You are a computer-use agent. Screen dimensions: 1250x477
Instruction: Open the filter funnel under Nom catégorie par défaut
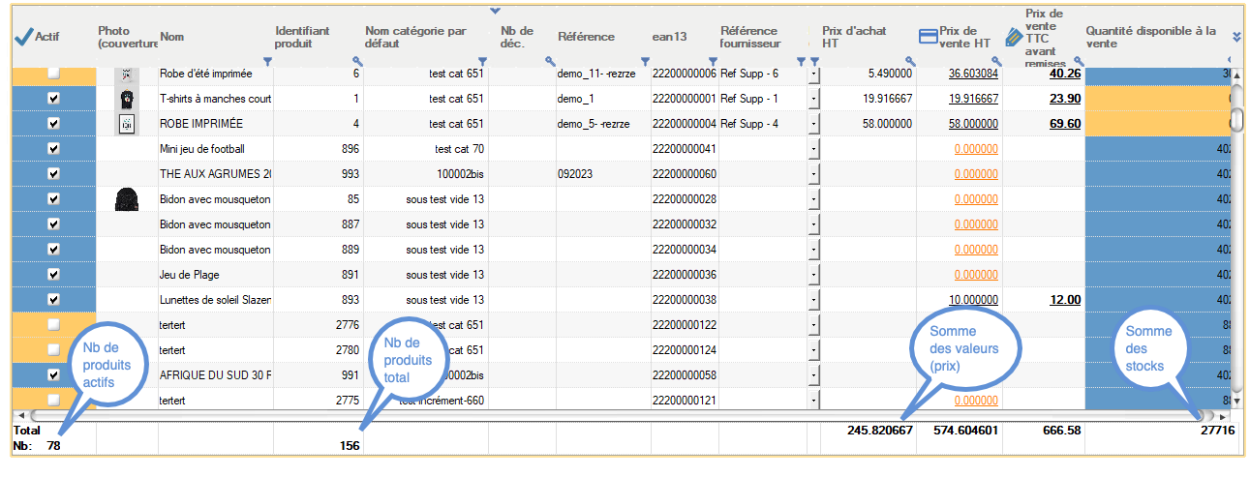point(482,62)
